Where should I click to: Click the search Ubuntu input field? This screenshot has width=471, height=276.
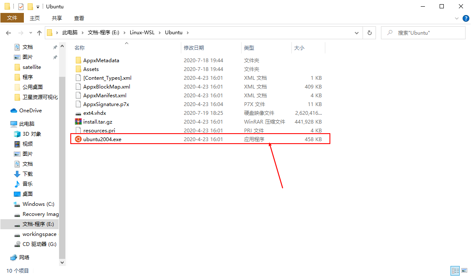tap(423, 33)
